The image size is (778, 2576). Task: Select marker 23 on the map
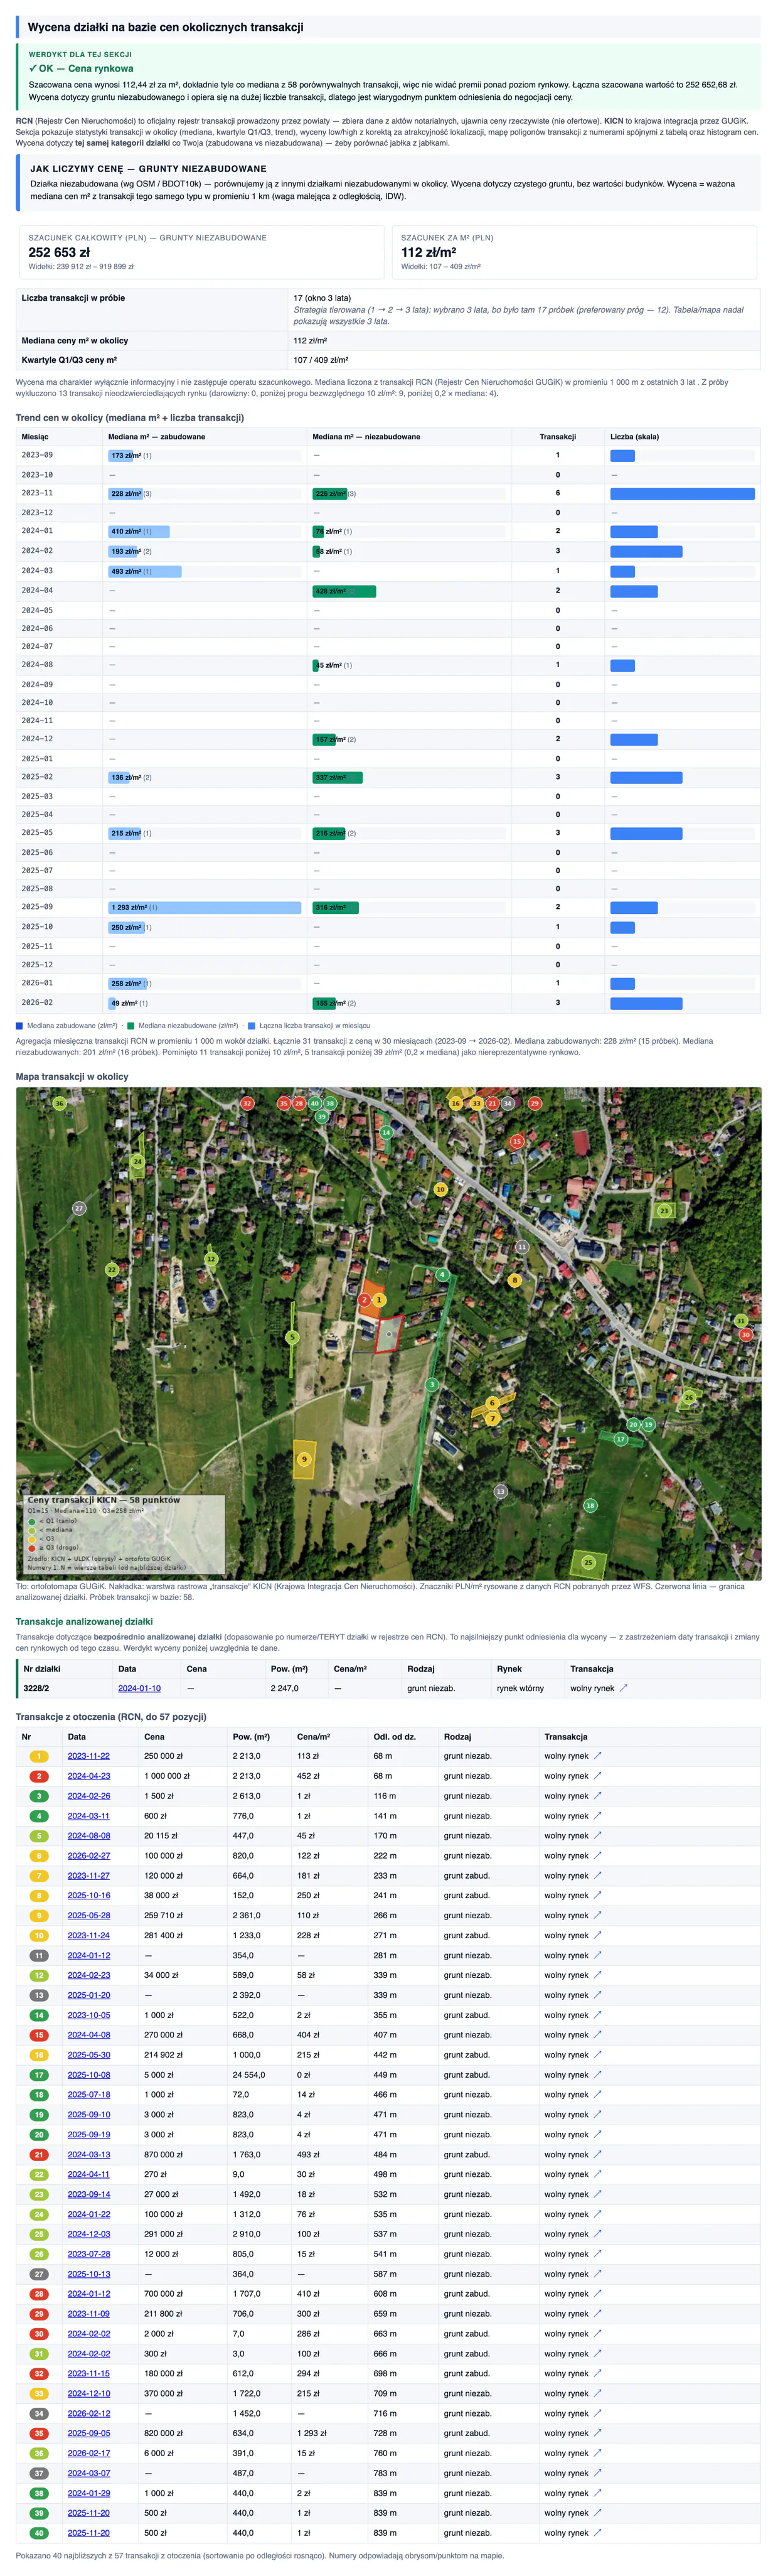pyautogui.click(x=663, y=1210)
